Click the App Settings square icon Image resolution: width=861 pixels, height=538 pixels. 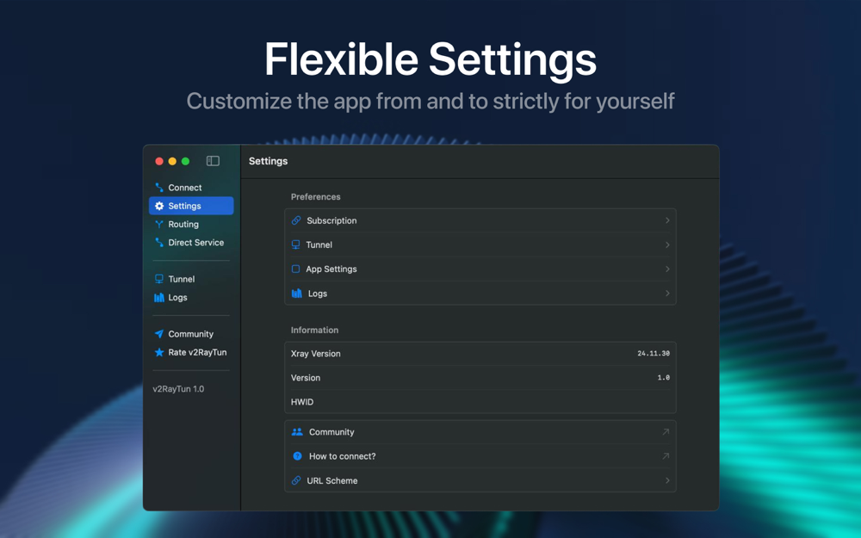295,269
